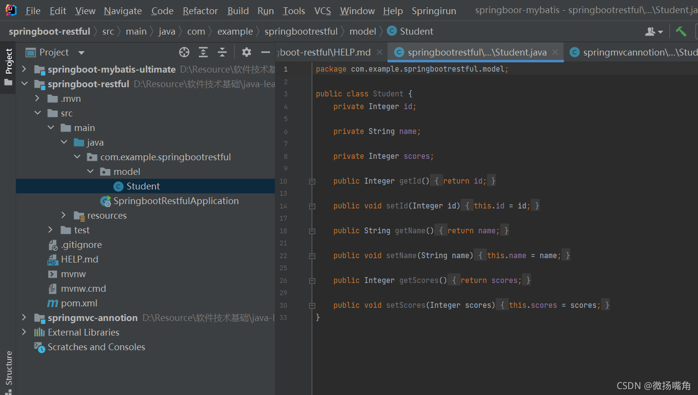Open the Code menu

162,11
